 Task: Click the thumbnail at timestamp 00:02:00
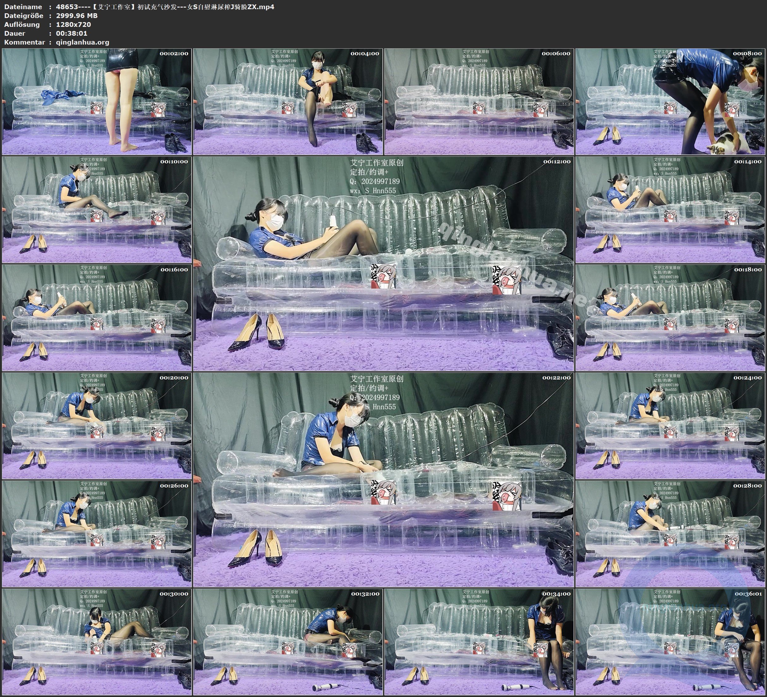[x=97, y=102]
